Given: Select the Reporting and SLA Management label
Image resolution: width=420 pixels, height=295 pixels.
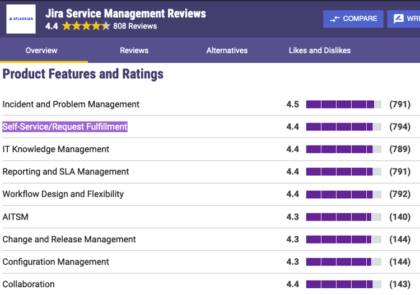Looking at the screenshot, I should tap(66, 172).
